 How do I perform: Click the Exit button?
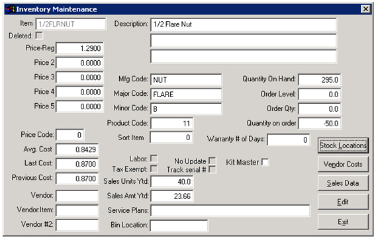tap(343, 221)
